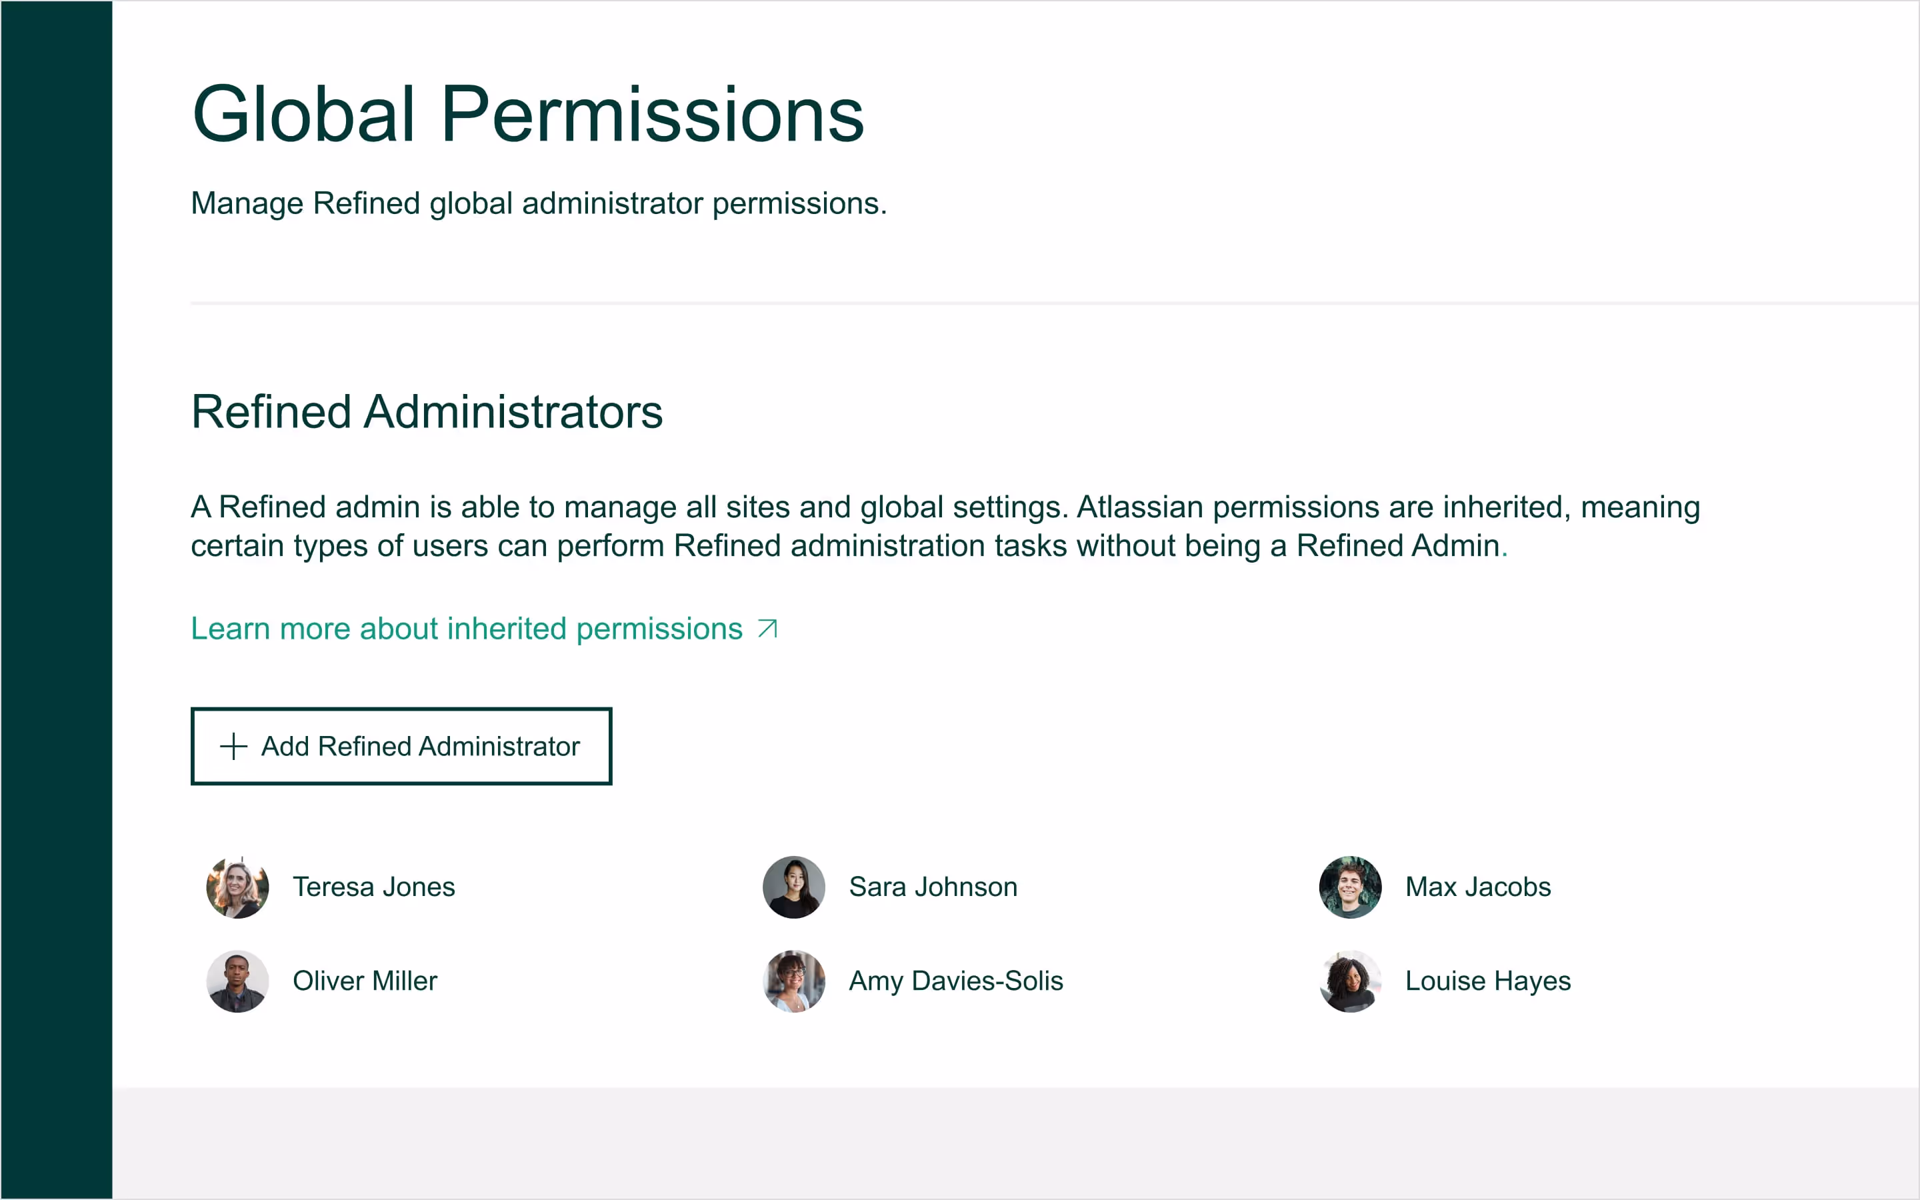The width and height of the screenshot is (1920, 1200).
Task: Click external link arrow icon
Action: [767, 629]
